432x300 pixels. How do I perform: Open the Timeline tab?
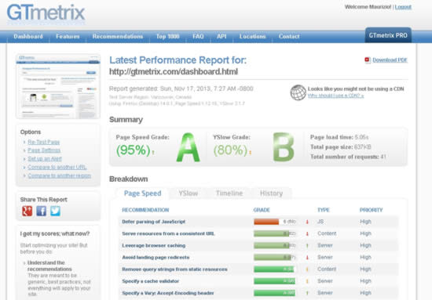click(229, 193)
